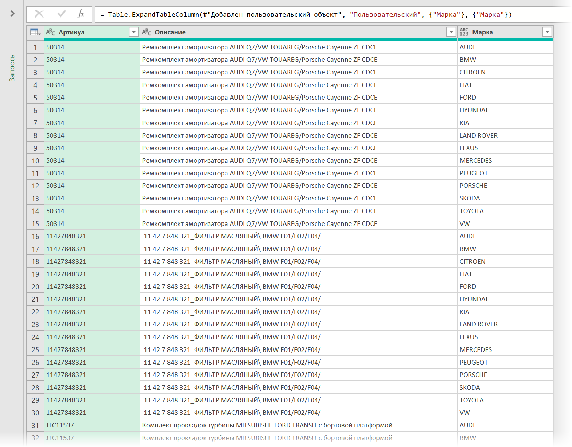
Task: Click the ABC123 type icon of Марка column
Action: (x=464, y=32)
